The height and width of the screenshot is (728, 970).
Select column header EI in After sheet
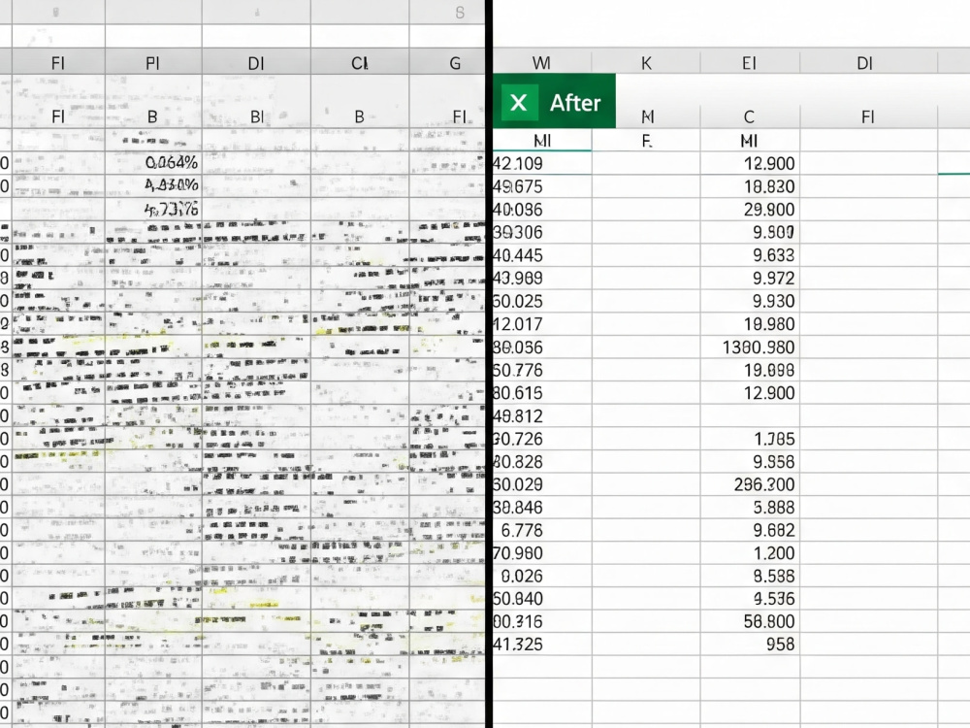[750, 63]
